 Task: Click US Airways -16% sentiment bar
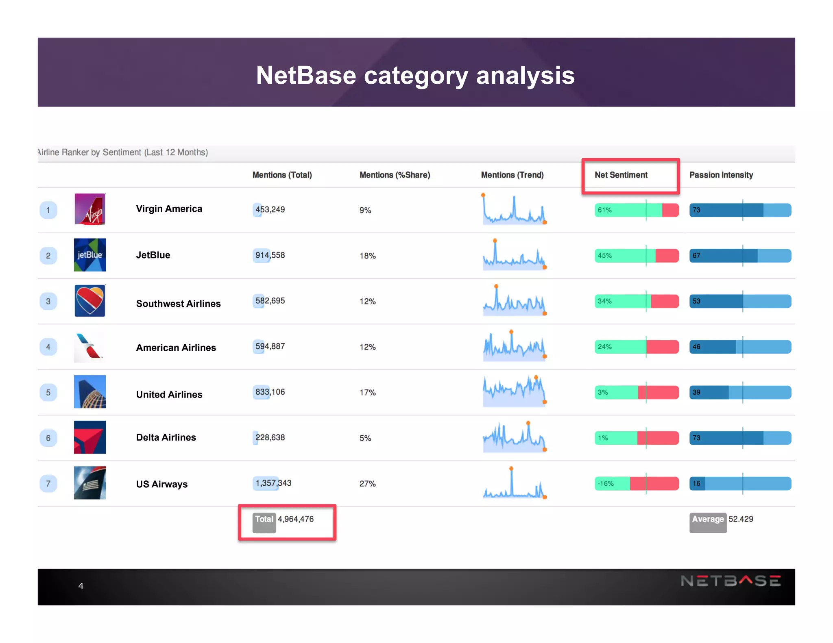pyautogui.click(x=637, y=483)
